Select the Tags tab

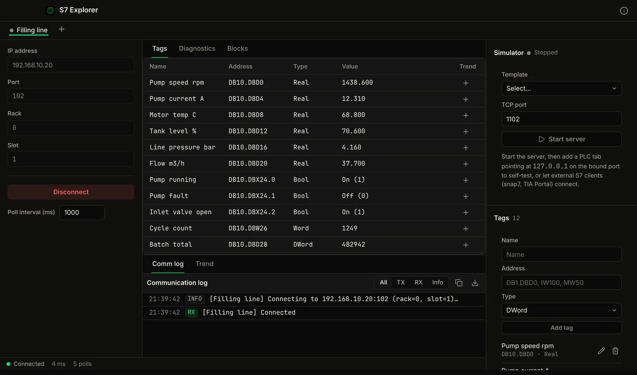(x=160, y=49)
